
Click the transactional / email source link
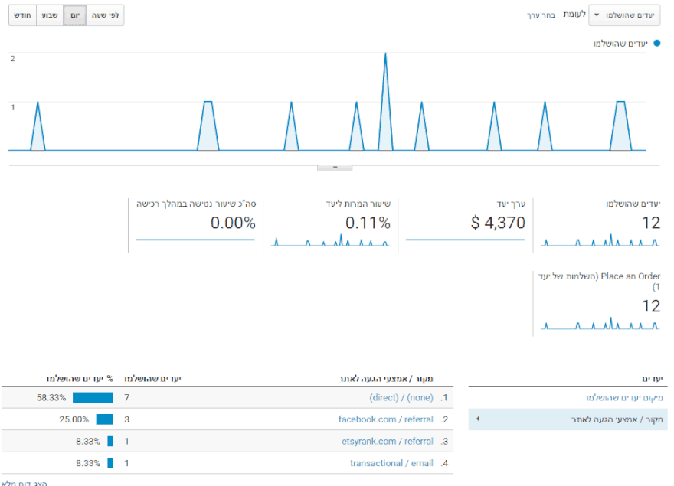(x=391, y=463)
